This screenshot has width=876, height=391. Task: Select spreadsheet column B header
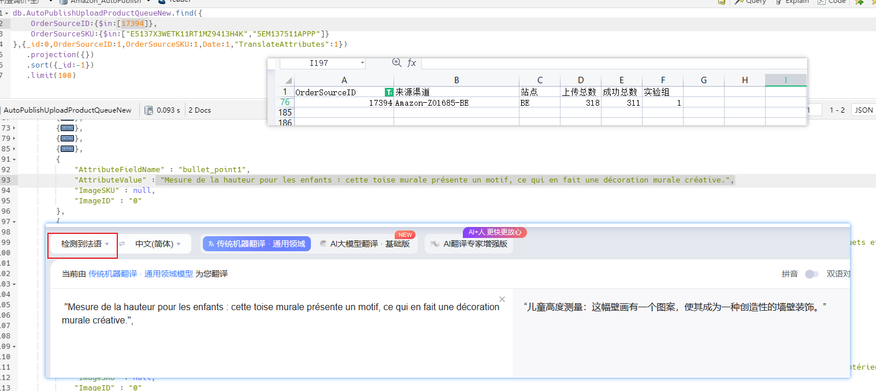pos(456,80)
